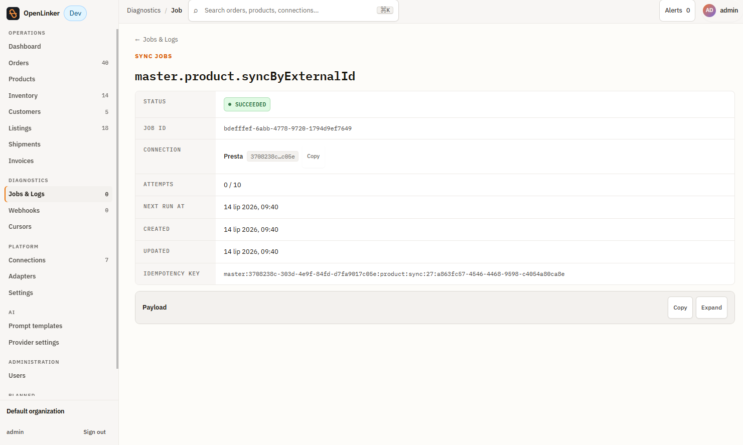Select the job ID value text
This screenshot has width=743, height=445.
coord(287,129)
